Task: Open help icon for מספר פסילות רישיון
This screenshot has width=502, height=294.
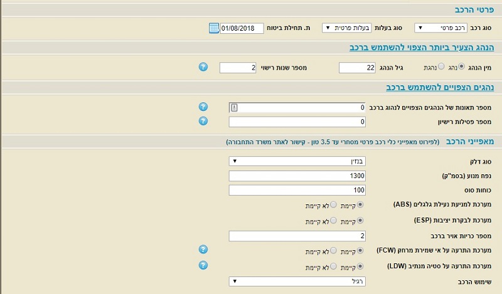Action: 203,121
